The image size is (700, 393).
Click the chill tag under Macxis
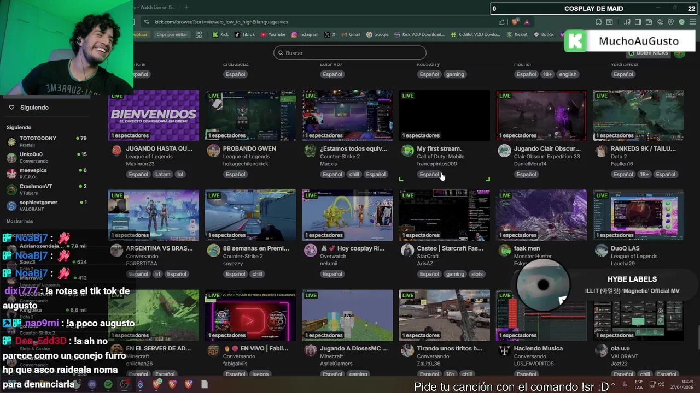(x=354, y=174)
